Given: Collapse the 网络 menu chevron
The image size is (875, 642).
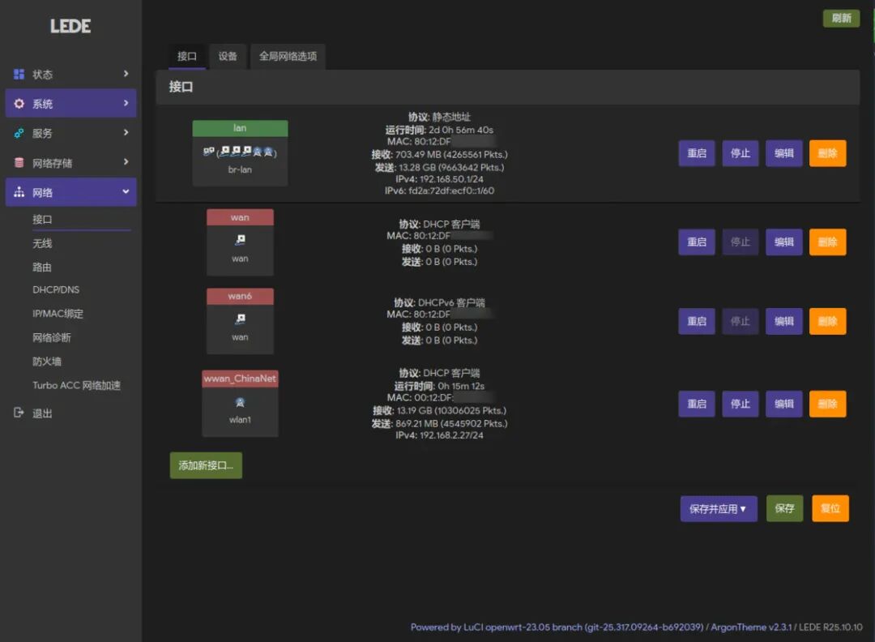Looking at the screenshot, I should point(126,191).
